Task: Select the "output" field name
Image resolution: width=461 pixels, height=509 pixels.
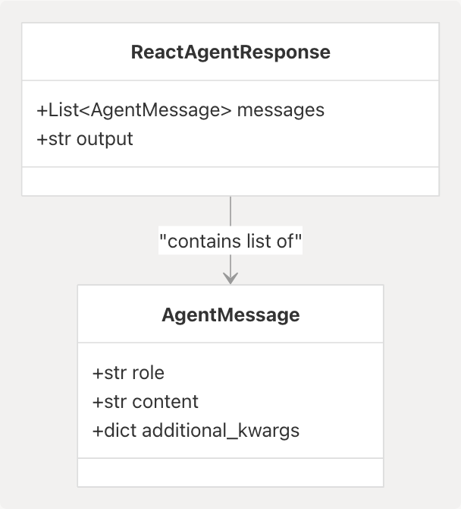Action: pyautogui.click(x=105, y=139)
